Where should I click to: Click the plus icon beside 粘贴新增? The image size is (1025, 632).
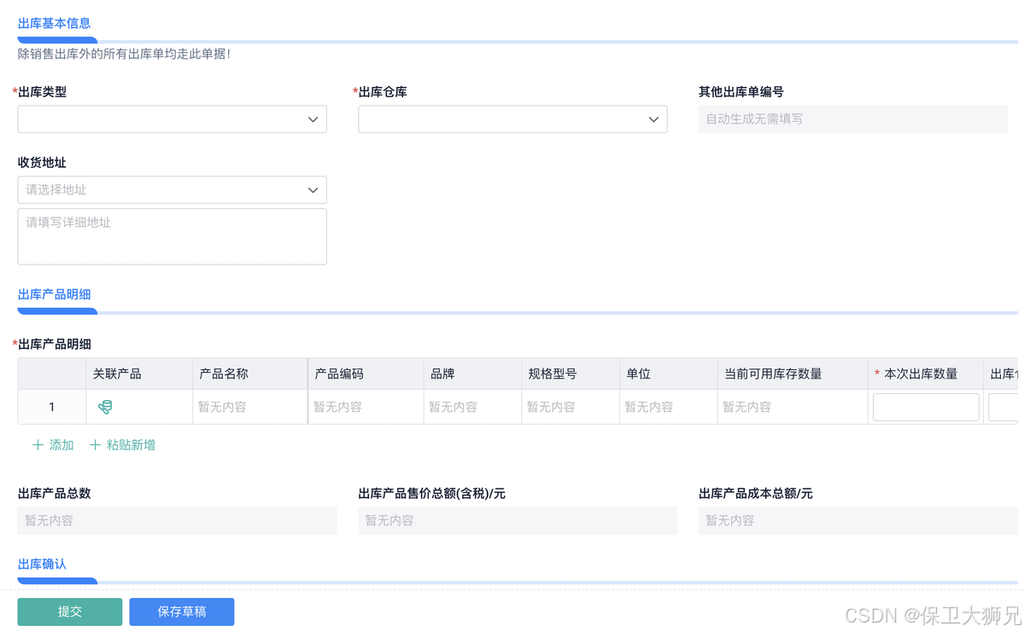coord(95,445)
